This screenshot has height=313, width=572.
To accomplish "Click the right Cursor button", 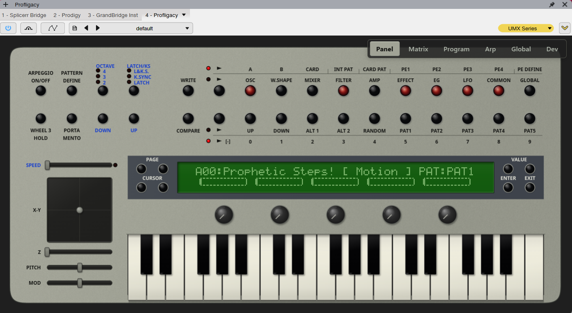I will click(x=163, y=187).
